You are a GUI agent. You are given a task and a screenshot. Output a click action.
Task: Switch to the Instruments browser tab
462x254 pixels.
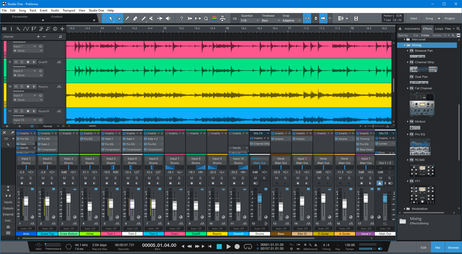pos(412,29)
